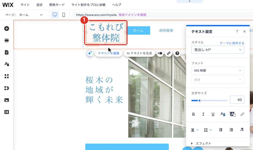Collapse the top bar using the chevron

[189, 1]
